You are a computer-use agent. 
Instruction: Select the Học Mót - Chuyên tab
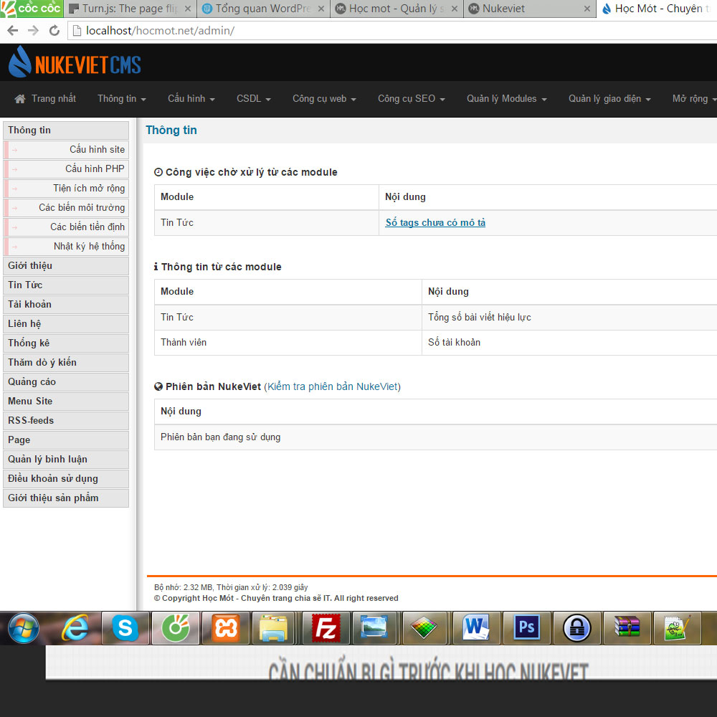[x=658, y=9]
